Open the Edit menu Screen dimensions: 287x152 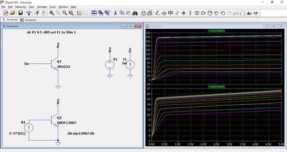10,7
